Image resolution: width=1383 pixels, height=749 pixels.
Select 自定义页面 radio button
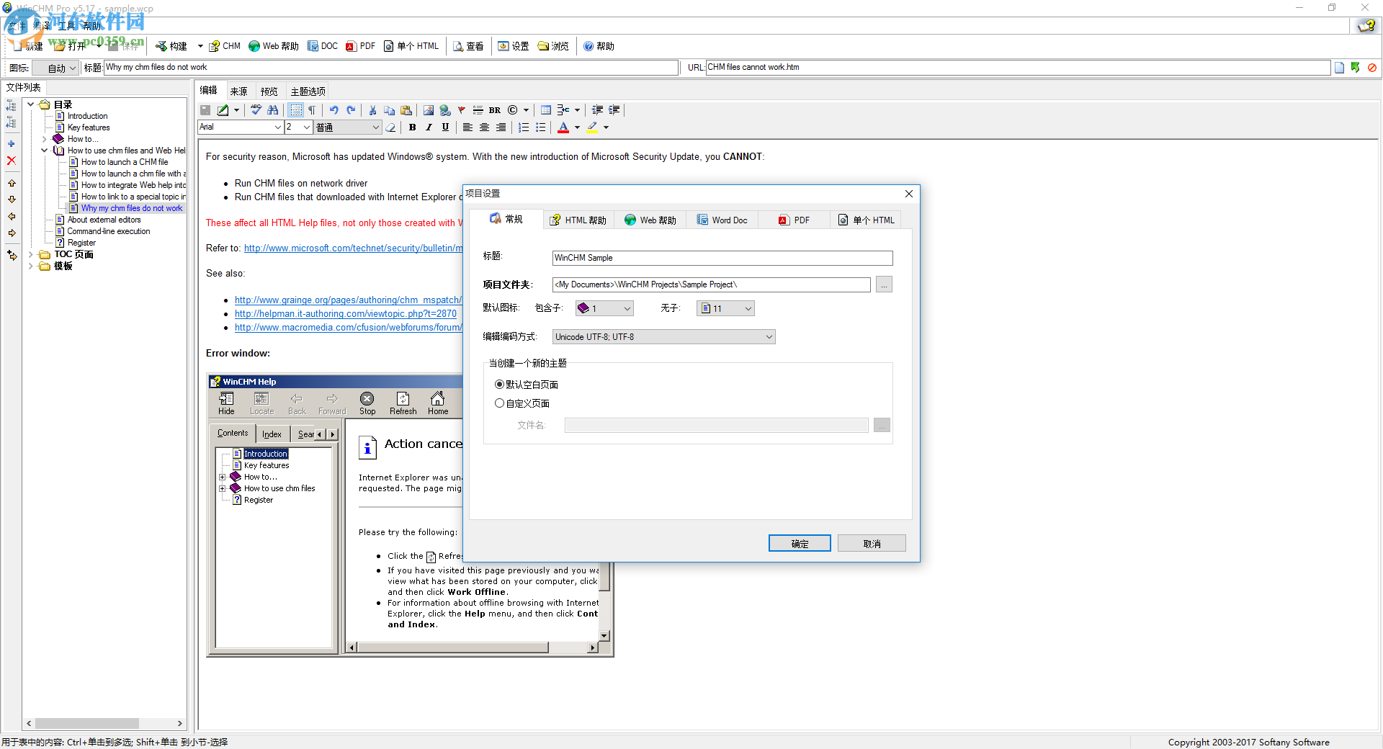pos(499,403)
